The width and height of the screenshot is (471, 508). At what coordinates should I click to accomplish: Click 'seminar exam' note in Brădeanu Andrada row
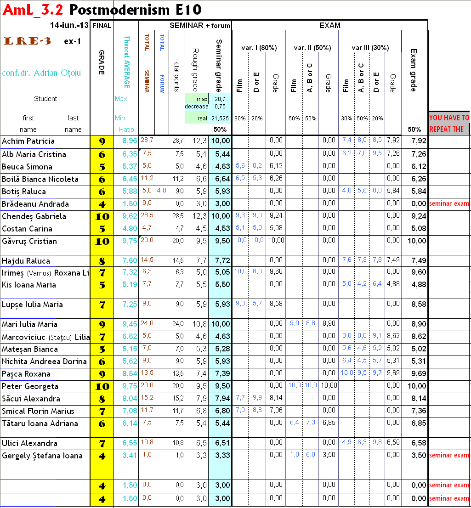click(x=449, y=204)
